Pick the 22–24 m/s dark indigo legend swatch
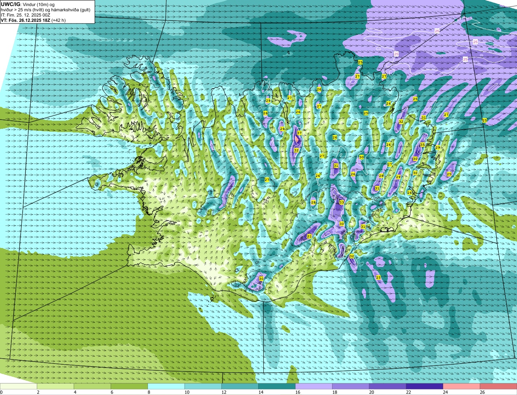 pyautogui.click(x=425, y=386)
